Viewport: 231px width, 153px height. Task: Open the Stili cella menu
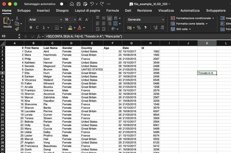tap(181, 29)
